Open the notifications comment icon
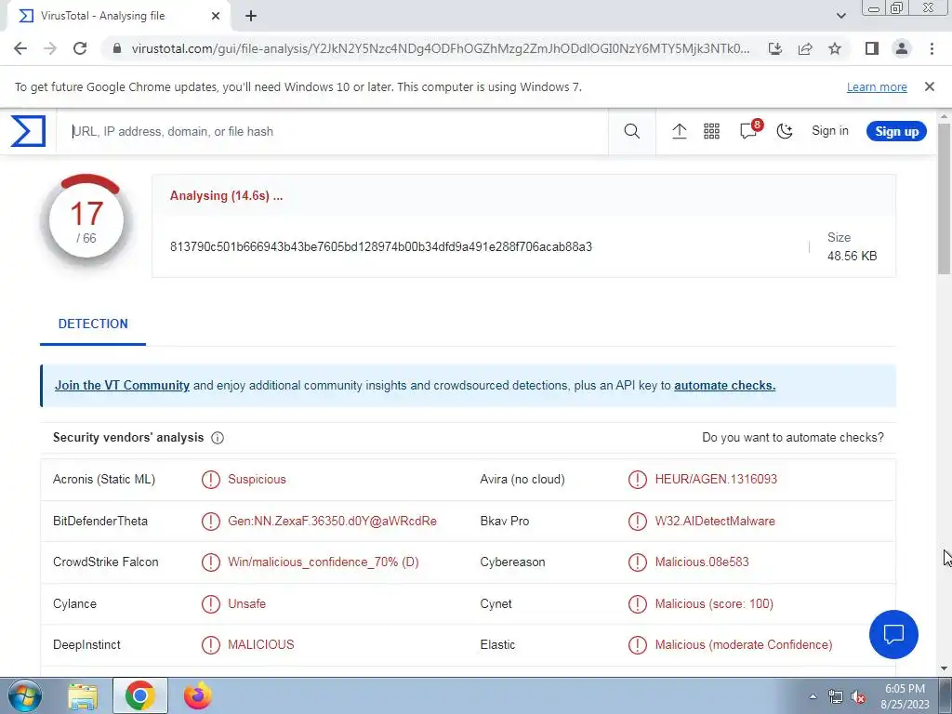The height and width of the screenshot is (714, 952). pyautogui.click(x=748, y=131)
